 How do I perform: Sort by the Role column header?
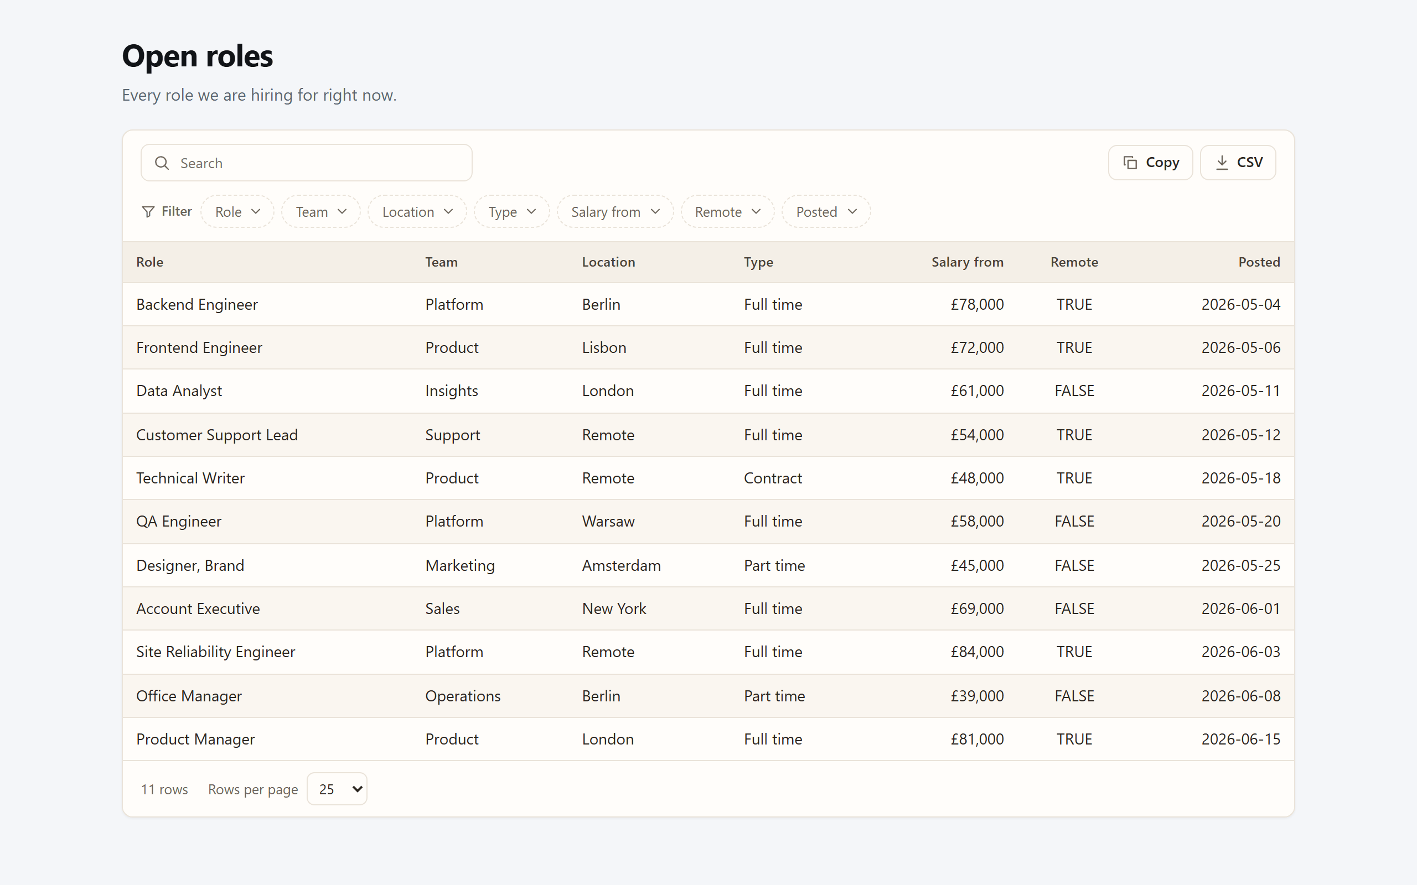[150, 262]
